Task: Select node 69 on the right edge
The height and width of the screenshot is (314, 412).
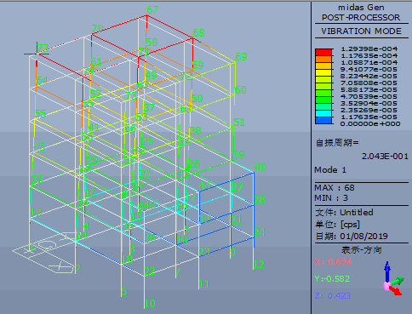Action: tap(241, 56)
